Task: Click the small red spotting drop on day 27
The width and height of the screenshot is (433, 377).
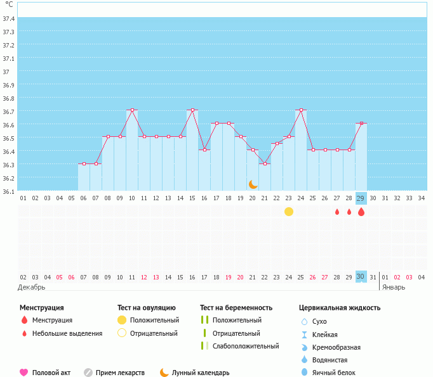Action: click(337, 212)
